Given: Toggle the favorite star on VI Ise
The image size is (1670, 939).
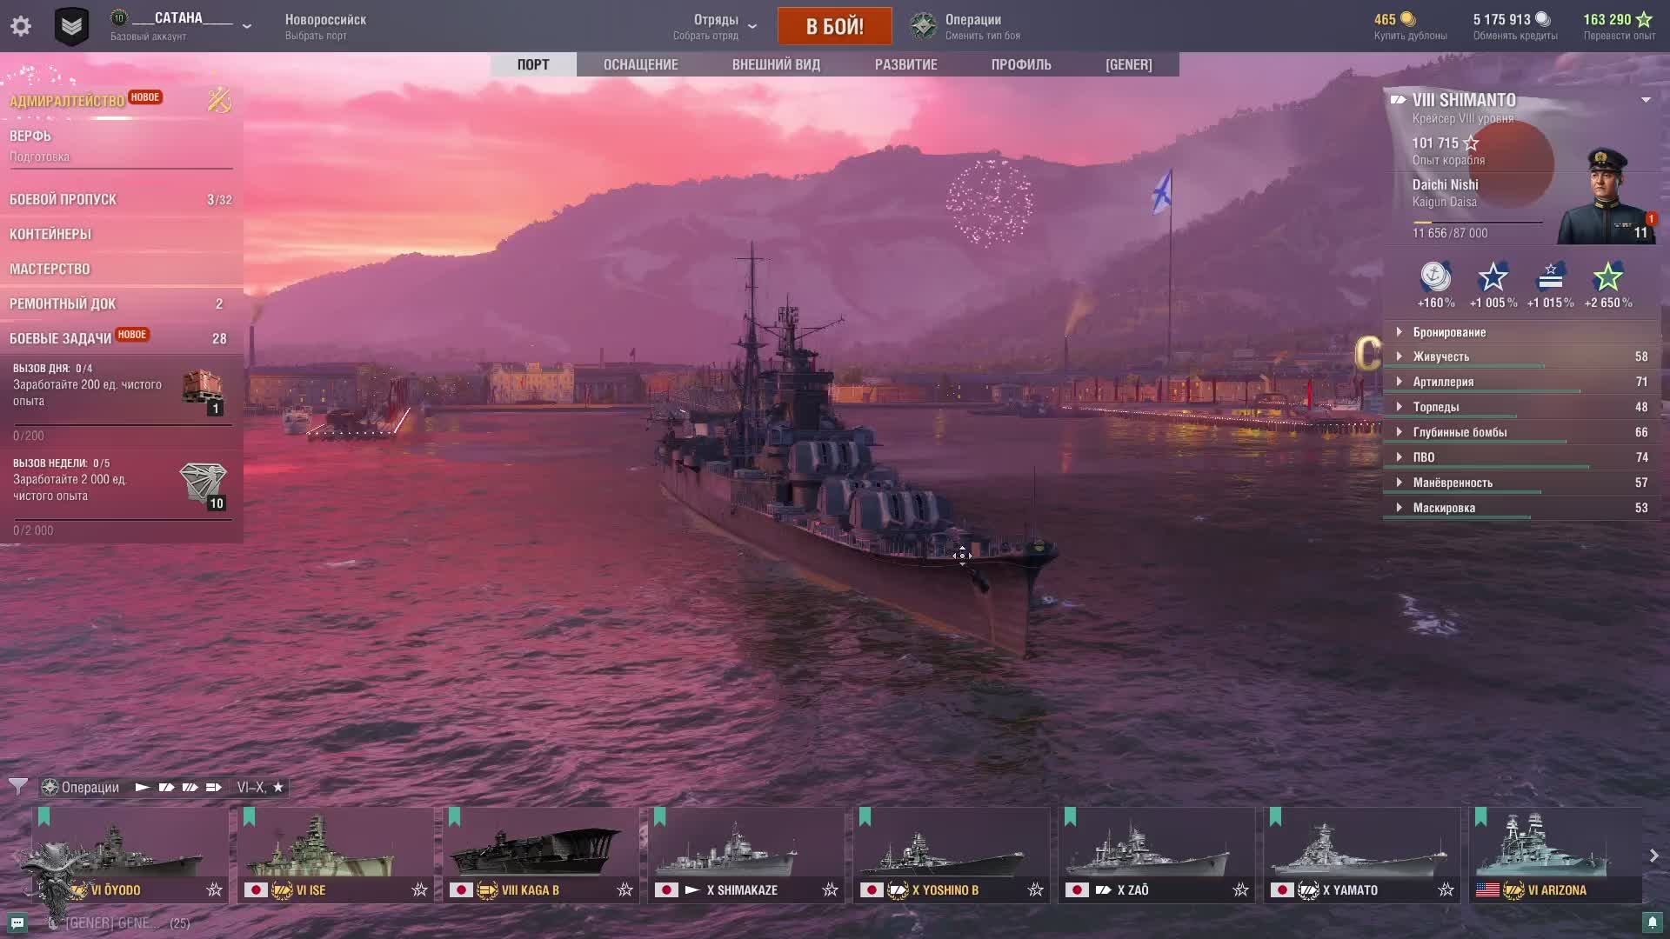Looking at the screenshot, I should click(x=419, y=889).
